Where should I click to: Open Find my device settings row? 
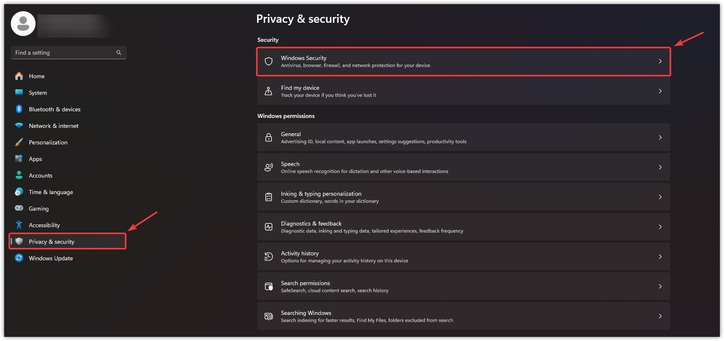coord(455,91)
